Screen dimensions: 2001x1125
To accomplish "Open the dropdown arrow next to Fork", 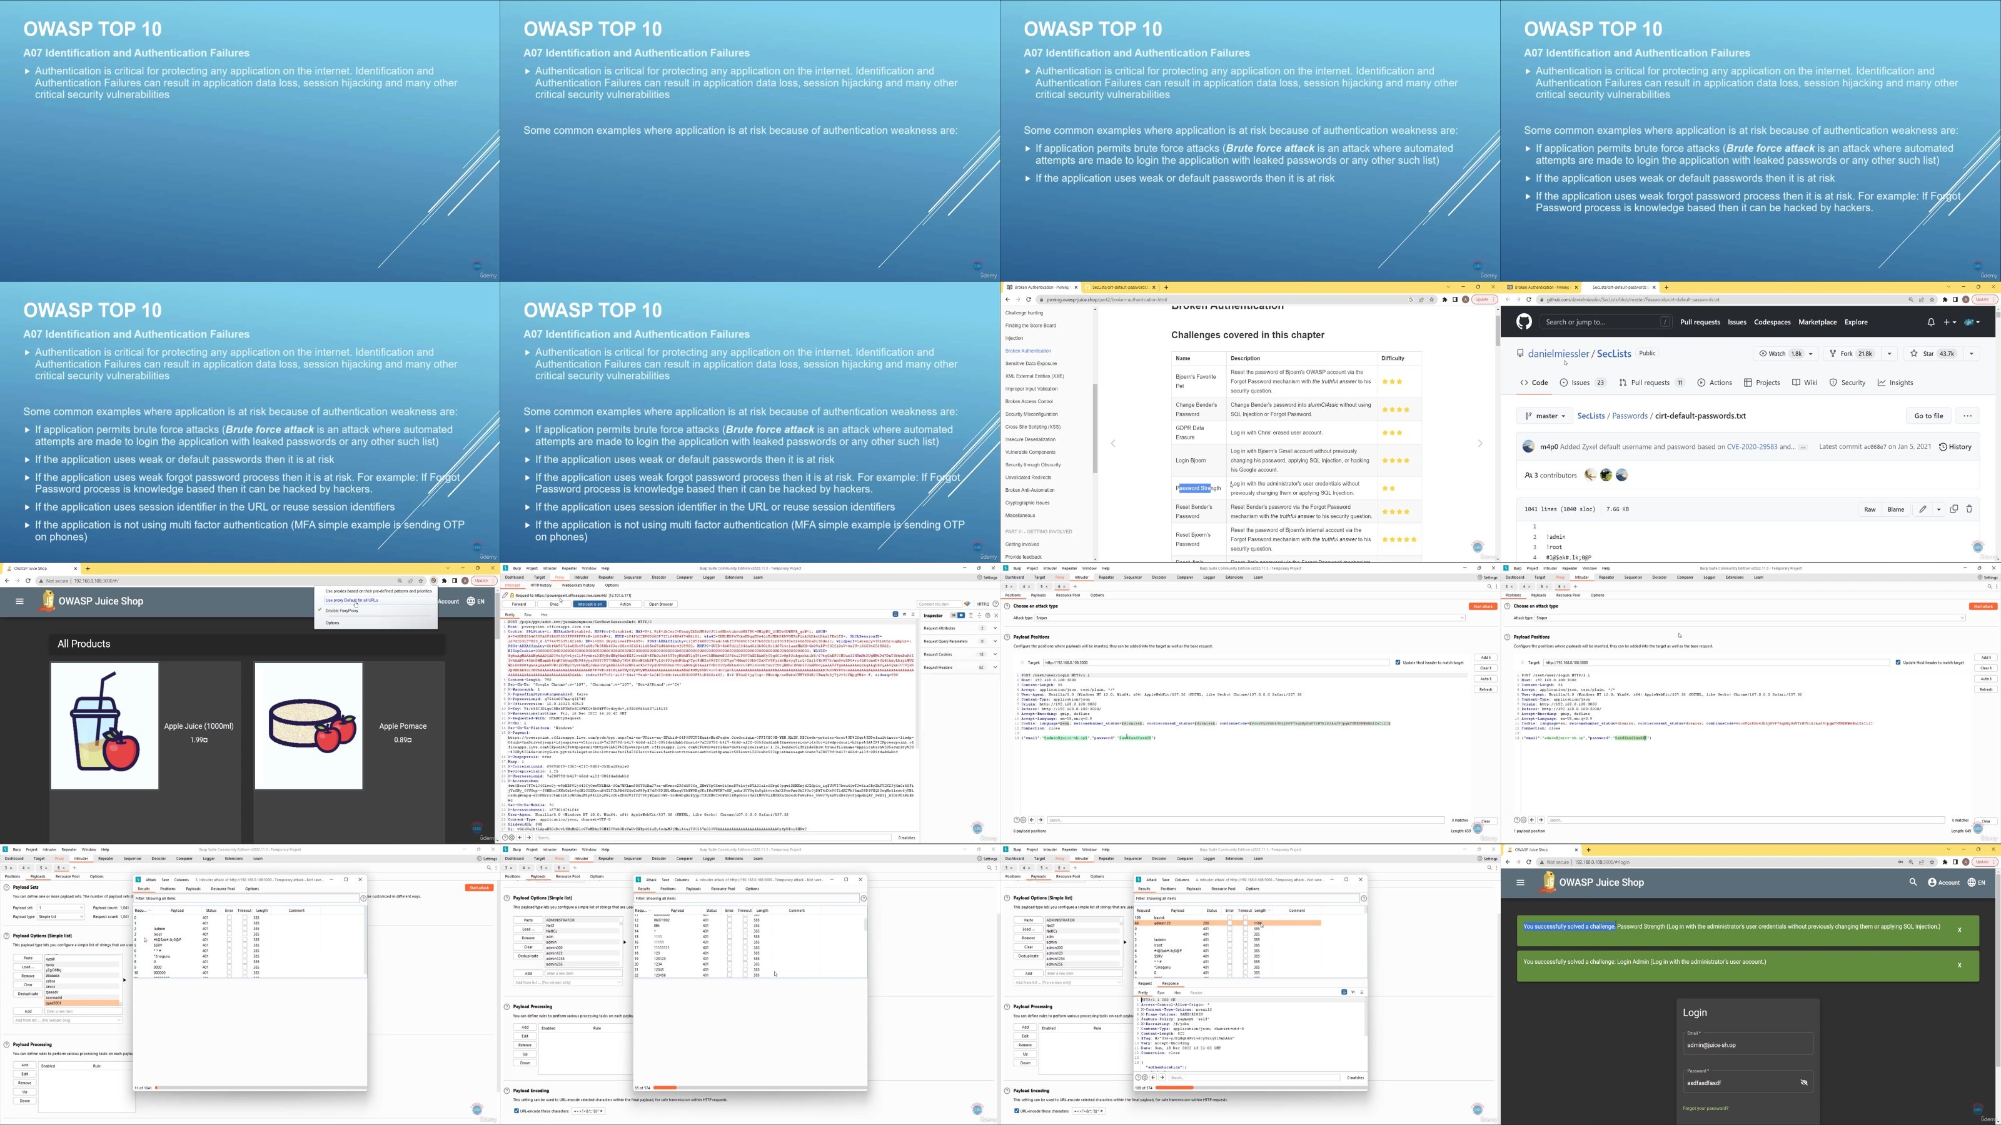I will pos(1889,354).
